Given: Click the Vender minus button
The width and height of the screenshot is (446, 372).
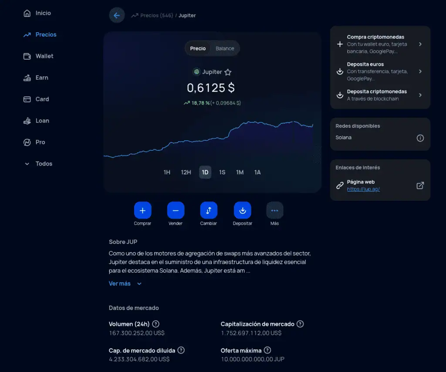Looking at the screenshot, I should coord(176,210).
